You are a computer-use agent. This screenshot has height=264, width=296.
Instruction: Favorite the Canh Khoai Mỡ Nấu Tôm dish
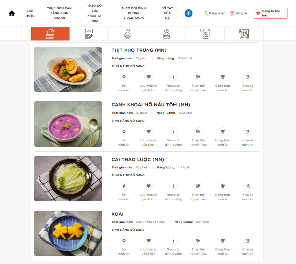pos(149,132)
